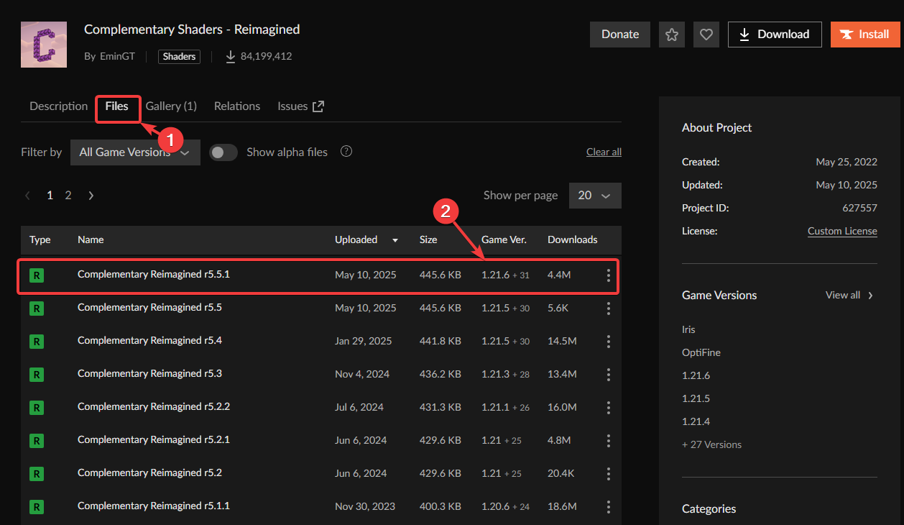The image size is (904, 525).
Task: Click the white Download button
Action: point(775,35)
